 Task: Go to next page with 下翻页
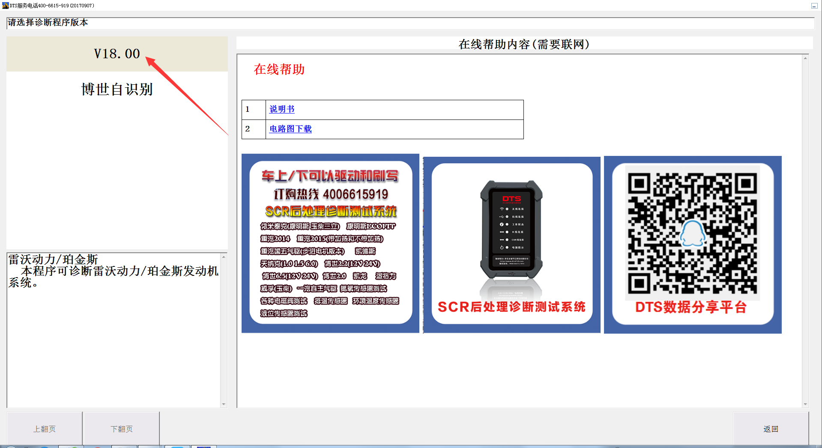(x=122, y=429)
